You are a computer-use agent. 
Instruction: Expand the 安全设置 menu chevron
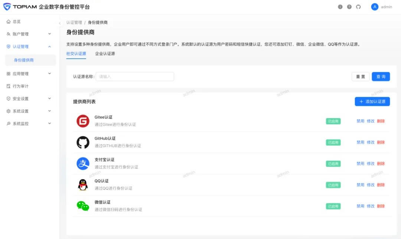tap(50, 98)
